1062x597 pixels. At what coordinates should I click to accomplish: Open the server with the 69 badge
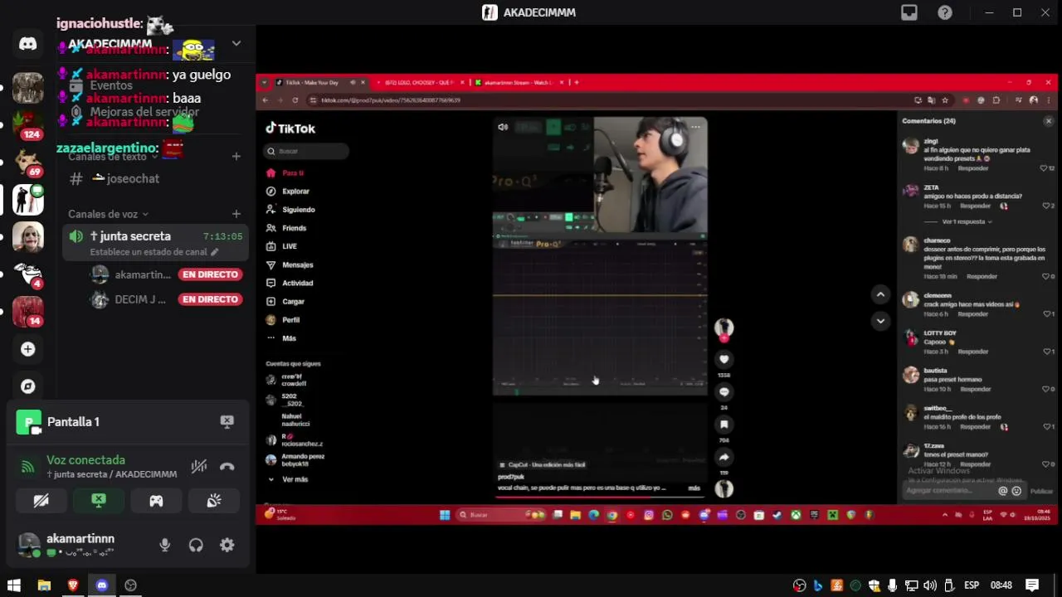coord(27,162)
